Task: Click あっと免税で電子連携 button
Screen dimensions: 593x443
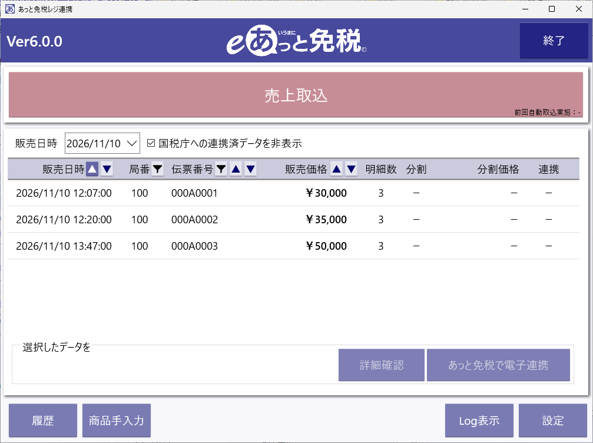Action: [x=498, y=365]
